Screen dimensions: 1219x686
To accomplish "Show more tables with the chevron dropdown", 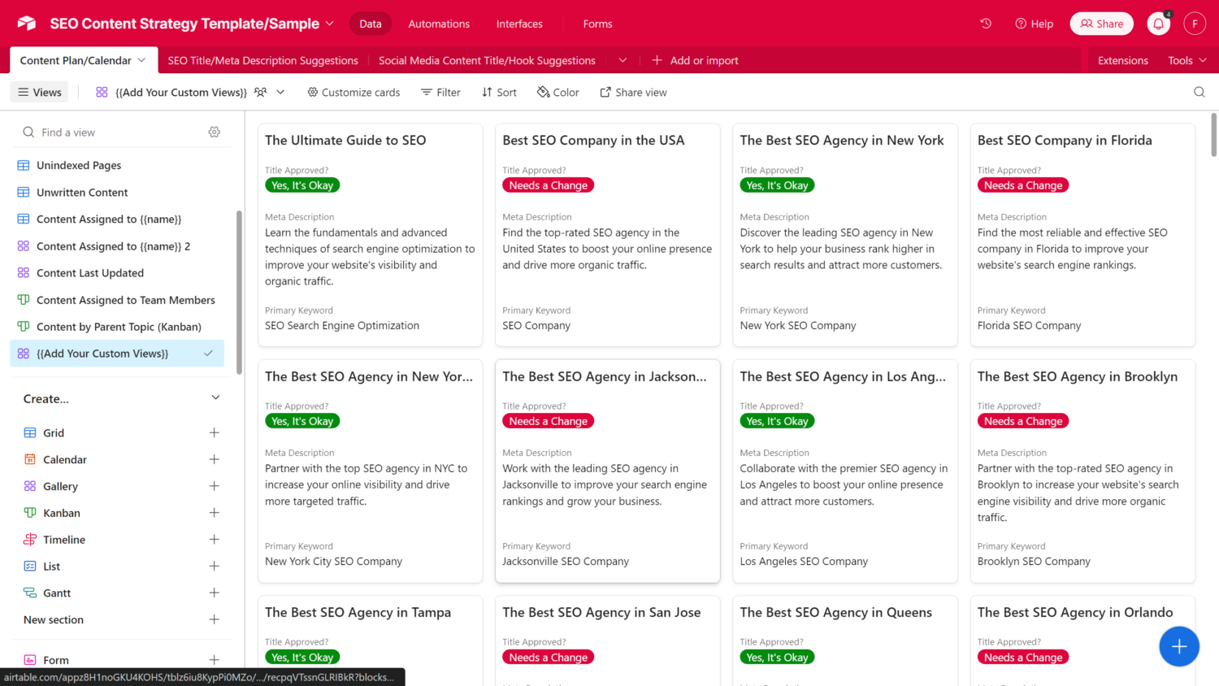I will tap(623, 60).
